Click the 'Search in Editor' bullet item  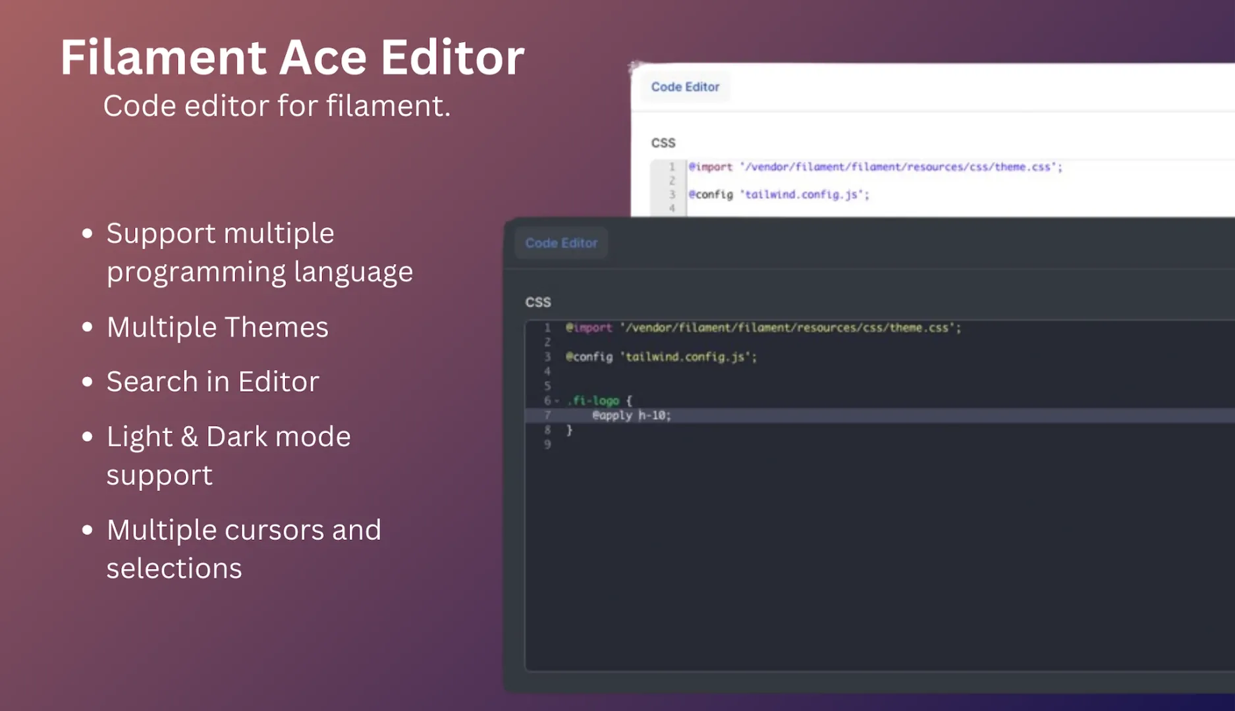212,381
